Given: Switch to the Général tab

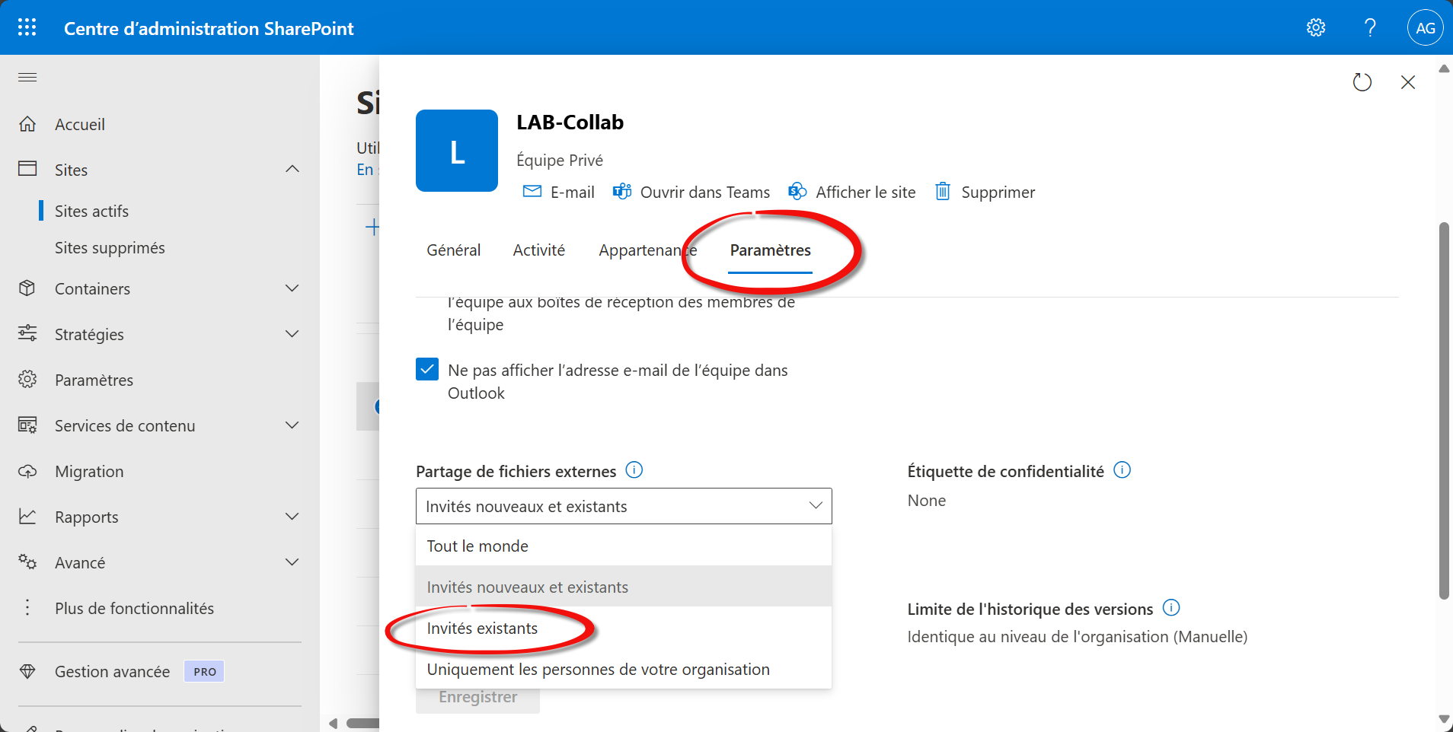Looking at the screenshot, I should coord(453,250).
